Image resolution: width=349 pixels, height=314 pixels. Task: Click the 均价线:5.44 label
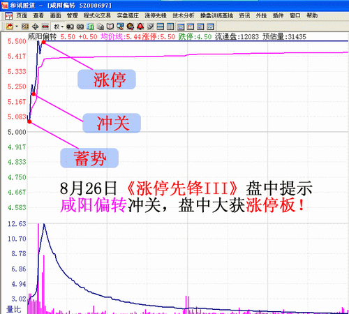coord(121,36)
